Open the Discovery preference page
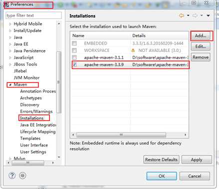 pyautogui.click(x=29, y=104)
